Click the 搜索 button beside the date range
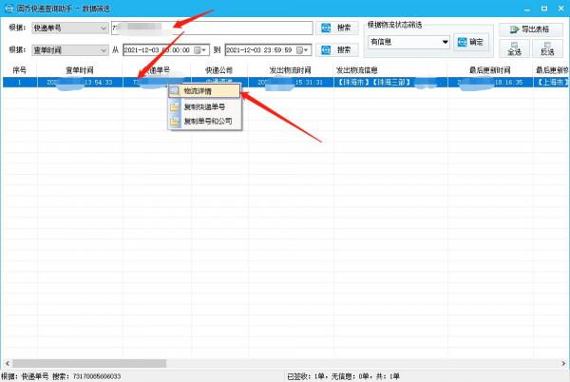 337,49
